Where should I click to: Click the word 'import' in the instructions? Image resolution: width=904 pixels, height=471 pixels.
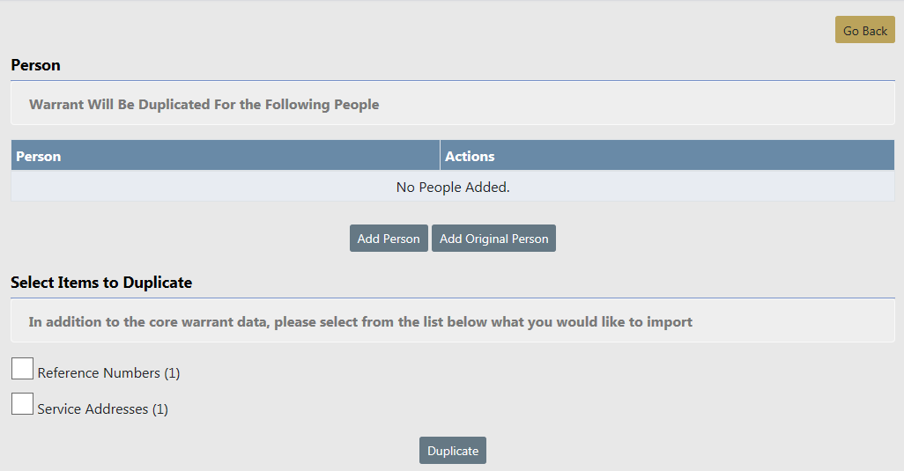click(671, 321)
